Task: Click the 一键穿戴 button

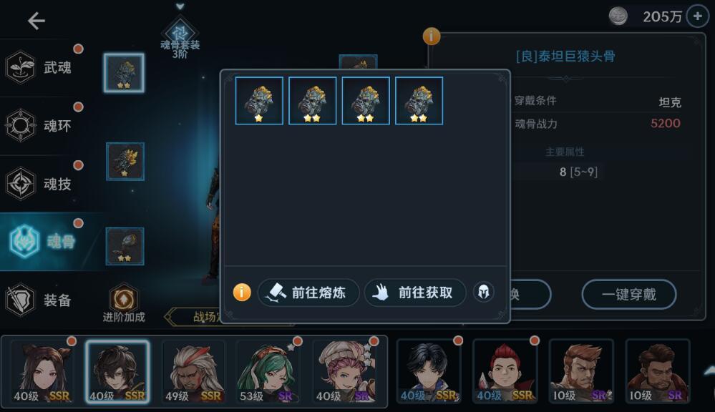Action: tap(629, 295)
